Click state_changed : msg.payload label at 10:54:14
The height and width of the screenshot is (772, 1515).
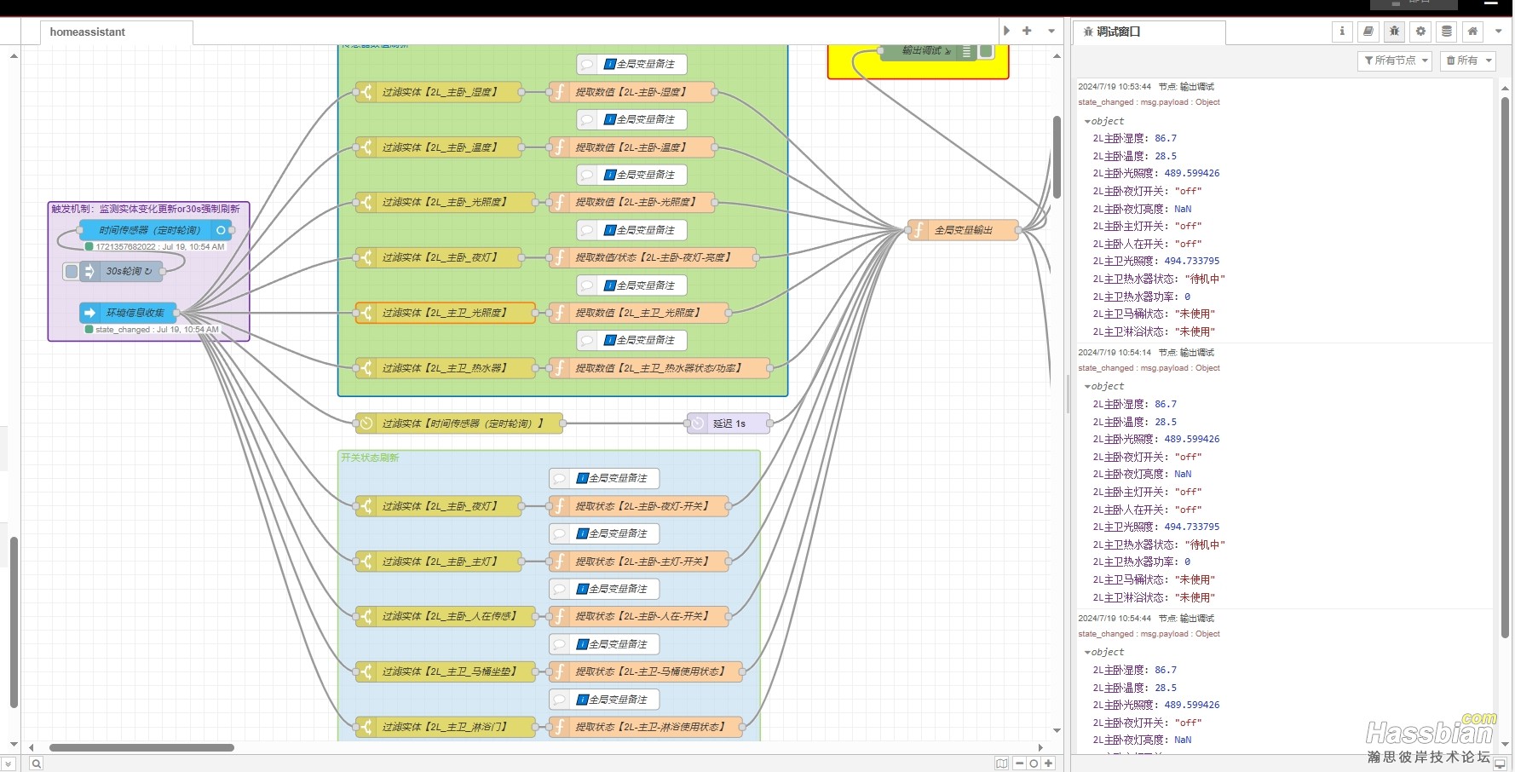pos(1149,368)
